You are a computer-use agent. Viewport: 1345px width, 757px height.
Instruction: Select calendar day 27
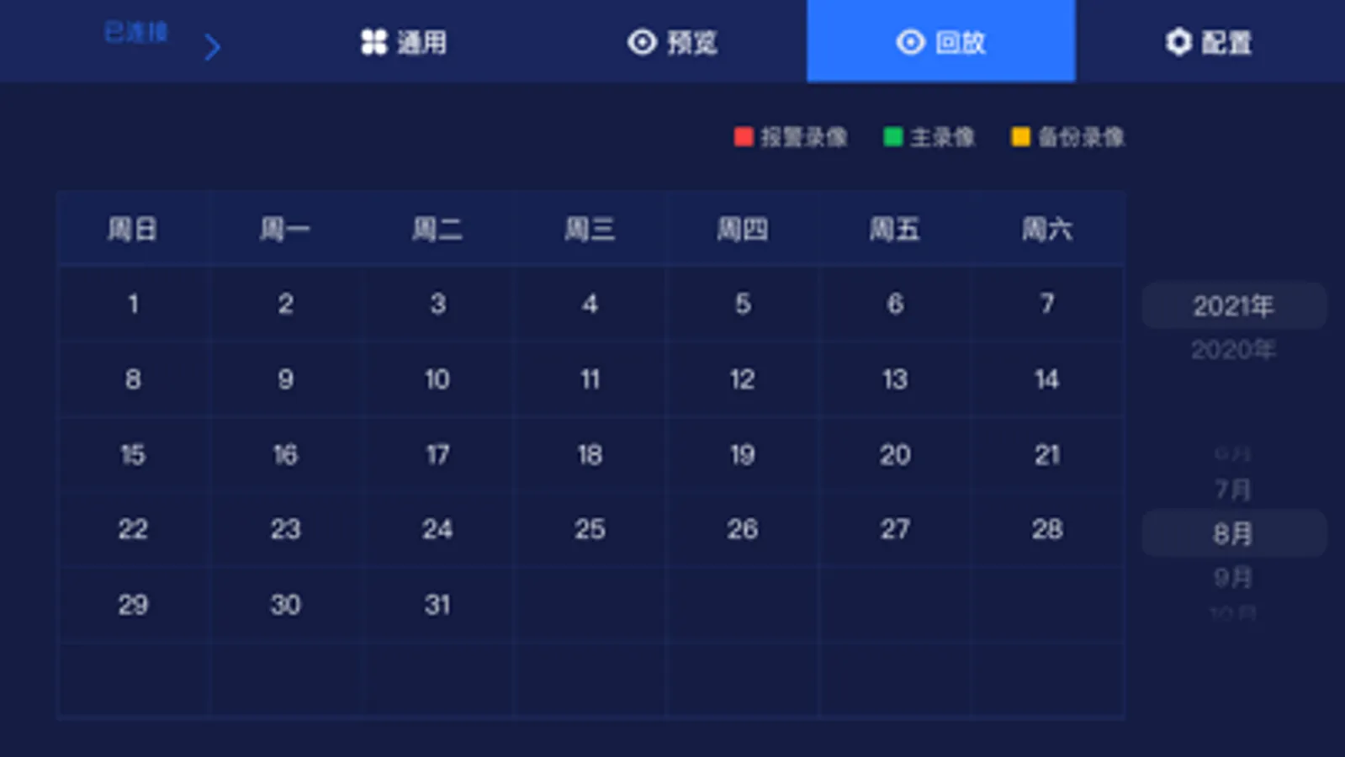click(x=895, y=529)
